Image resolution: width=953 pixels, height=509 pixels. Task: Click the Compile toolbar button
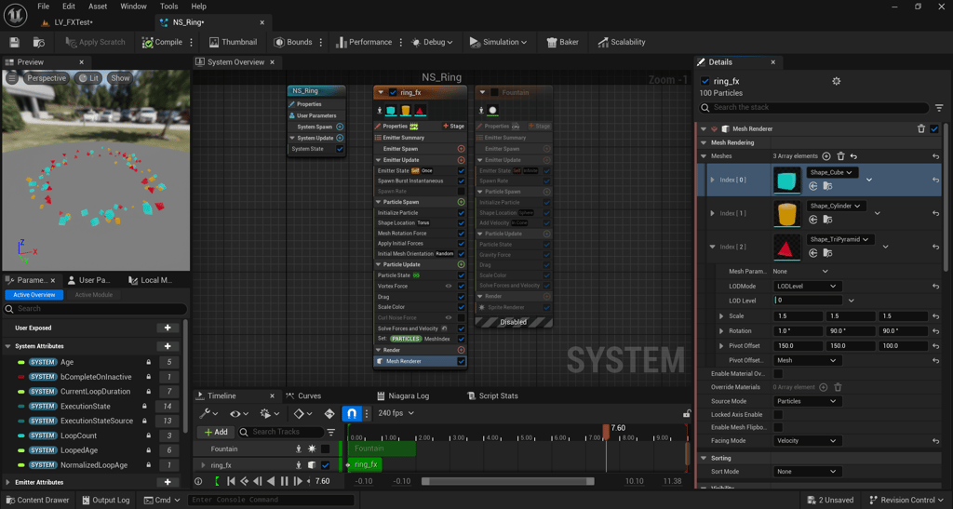(163, 42)
